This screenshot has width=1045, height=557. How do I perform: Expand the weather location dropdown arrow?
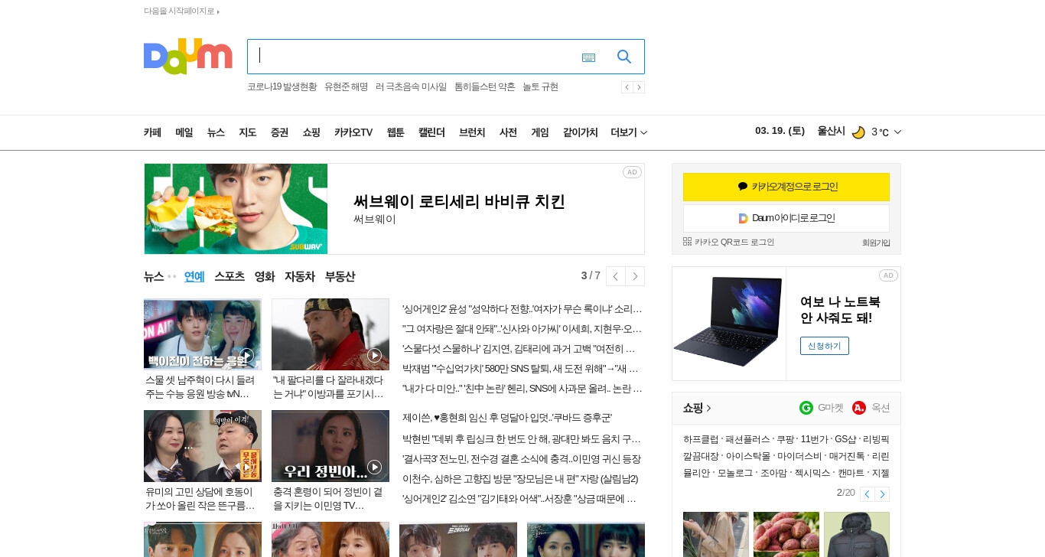coord(897,132)
